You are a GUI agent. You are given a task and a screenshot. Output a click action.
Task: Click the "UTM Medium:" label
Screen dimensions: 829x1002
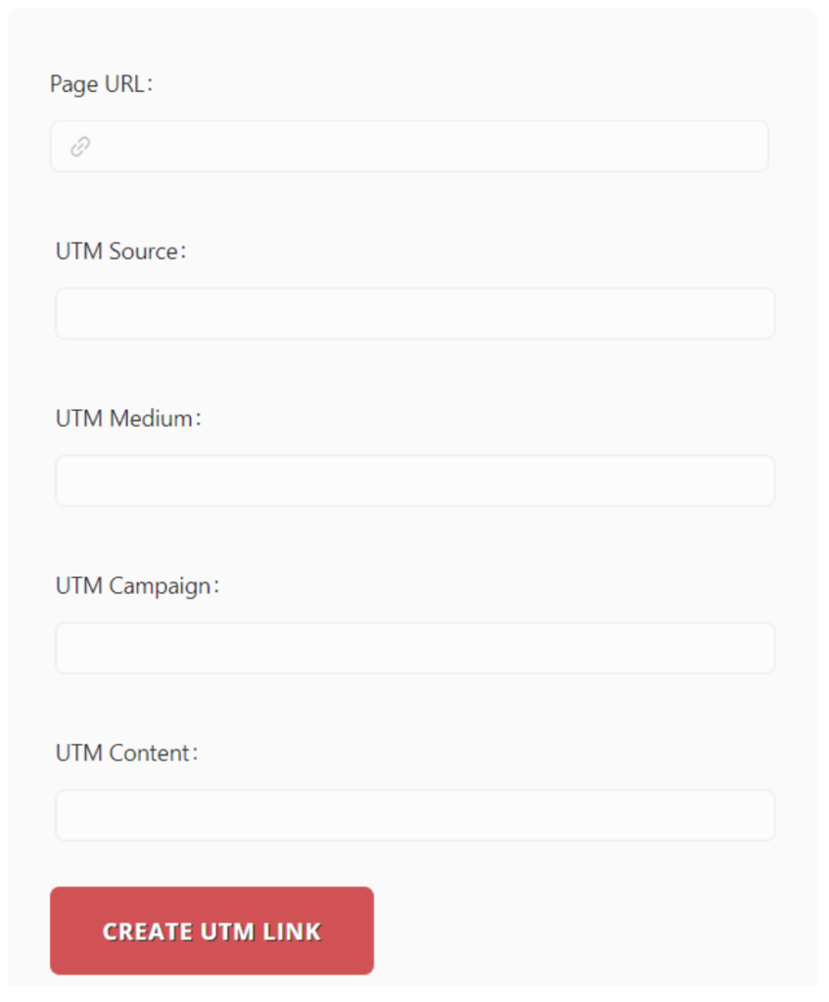click(128, 419)
